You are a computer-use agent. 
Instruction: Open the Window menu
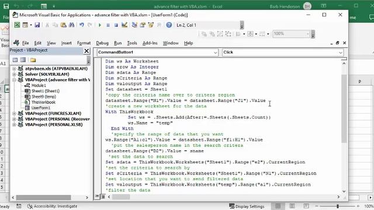point(171,43)
